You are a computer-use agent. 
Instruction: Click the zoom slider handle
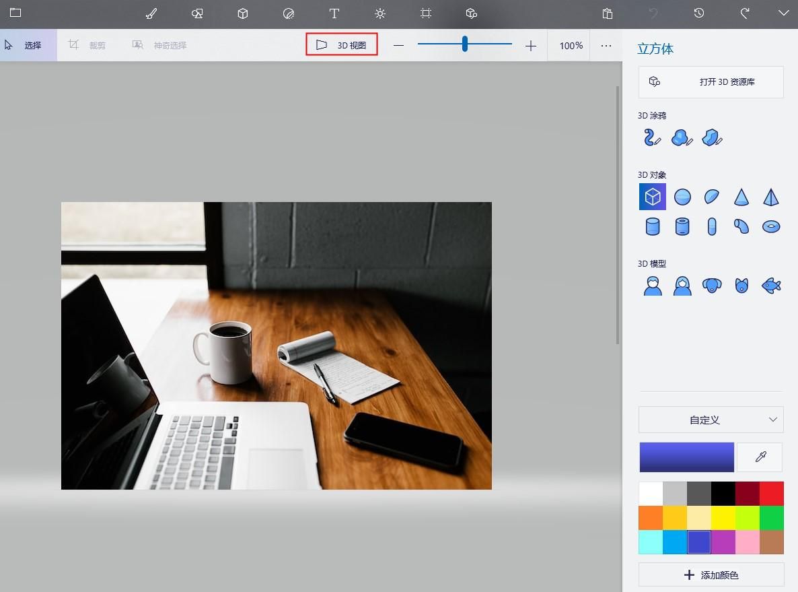click(x=465, y=44)
